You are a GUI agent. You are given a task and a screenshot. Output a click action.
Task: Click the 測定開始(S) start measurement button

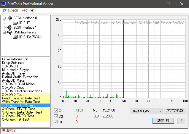175,111
